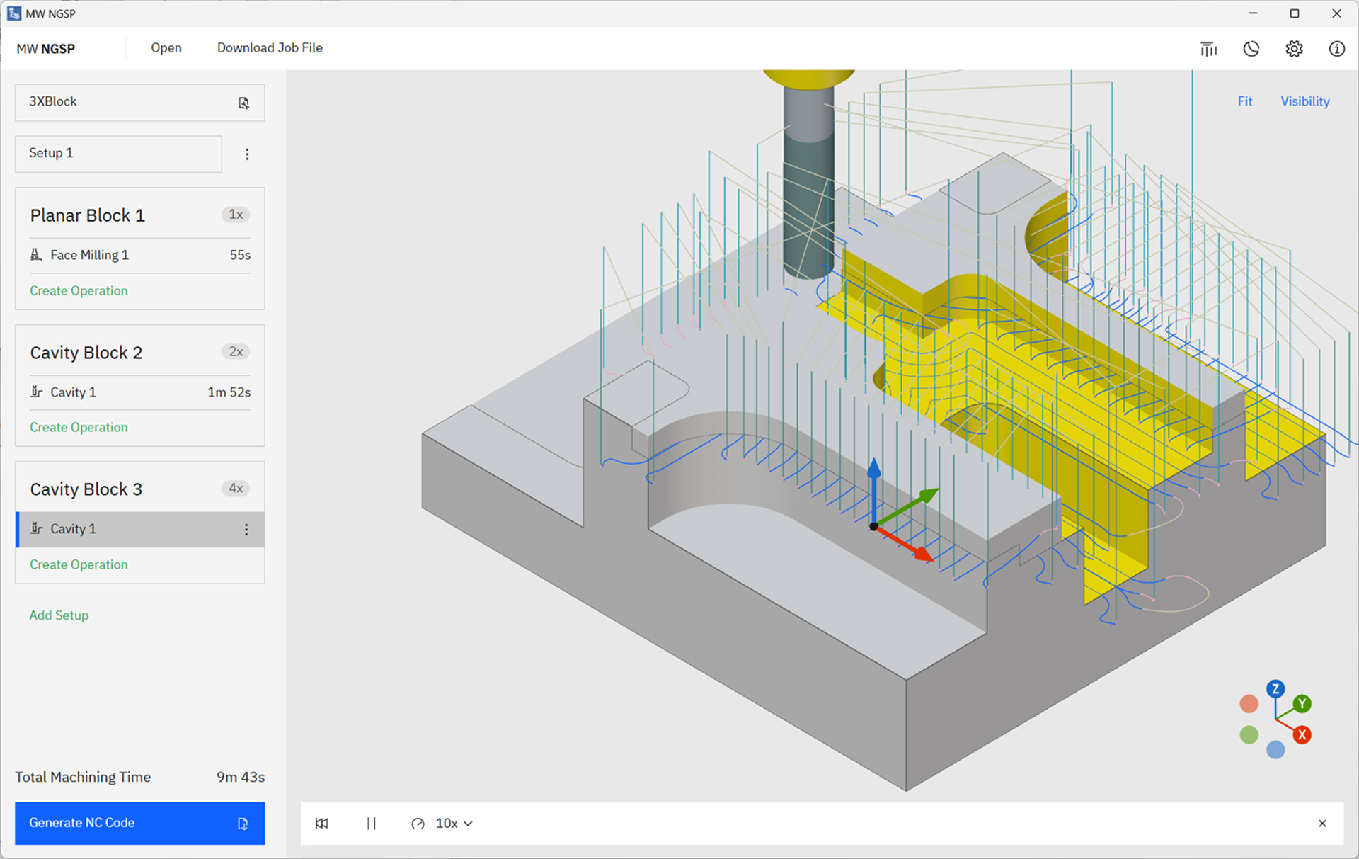This screenshot has height=859, width=1359.
Task: Rewind simulation to start
Action: click(322, 824)
